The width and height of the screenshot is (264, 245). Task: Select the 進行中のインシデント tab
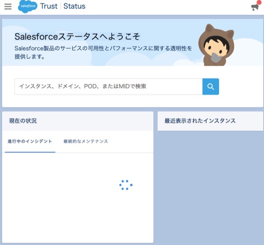[30, 142]
